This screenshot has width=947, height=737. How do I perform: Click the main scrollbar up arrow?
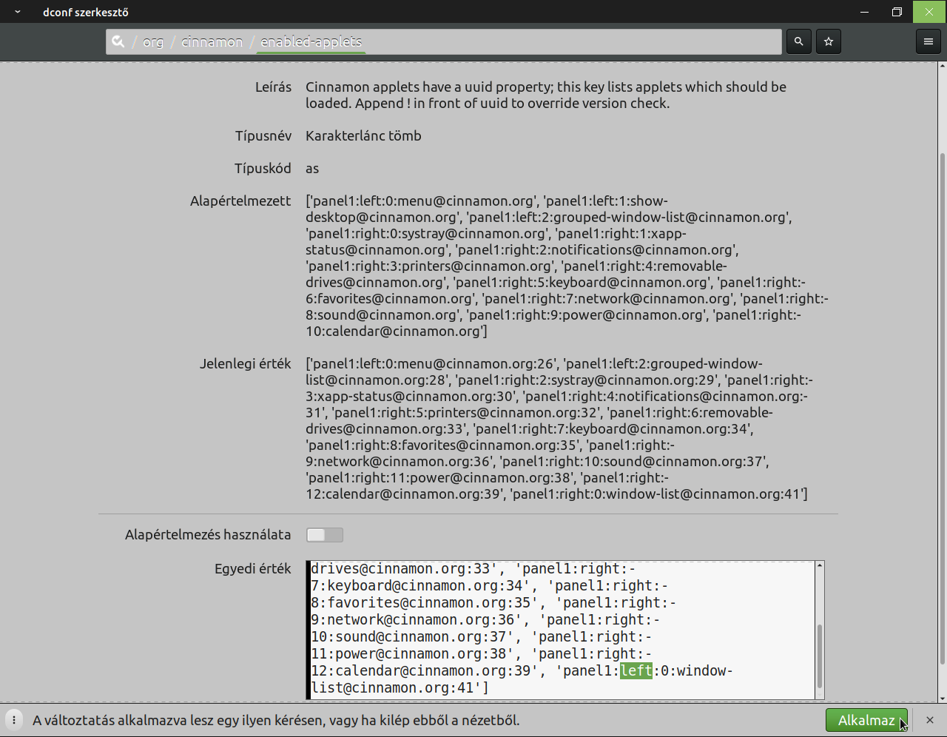pyautogui.click(x=942, y=67)
